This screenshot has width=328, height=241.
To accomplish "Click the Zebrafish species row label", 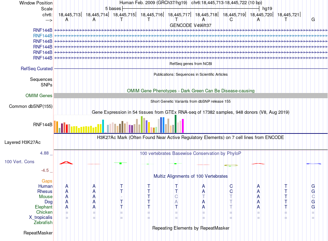I will pyautogui.click(x=43, y=223).
